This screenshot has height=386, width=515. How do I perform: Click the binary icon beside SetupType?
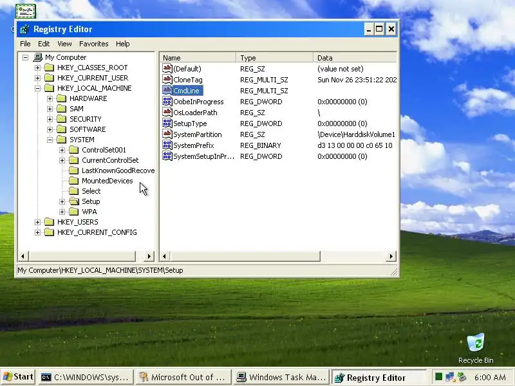tap(167, 124)
